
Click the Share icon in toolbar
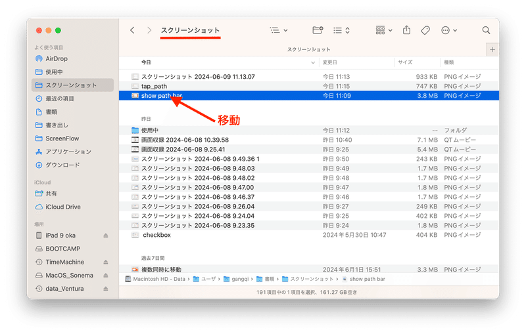pyautogui.click(x=406, y=30)
